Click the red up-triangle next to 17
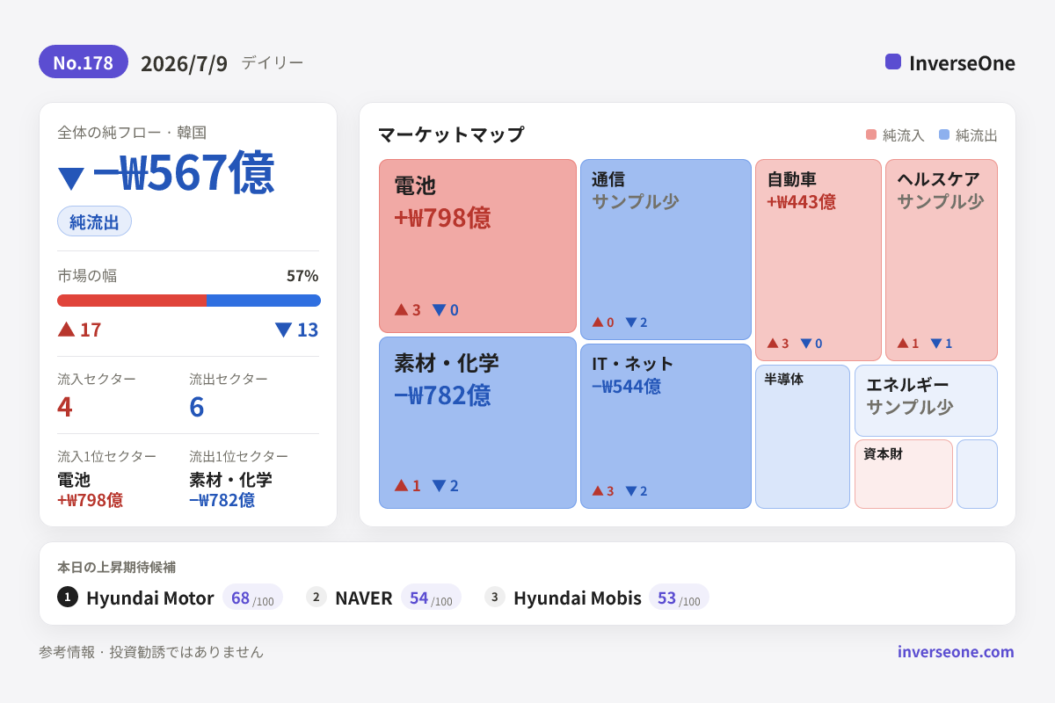 (x=66, y=329)
